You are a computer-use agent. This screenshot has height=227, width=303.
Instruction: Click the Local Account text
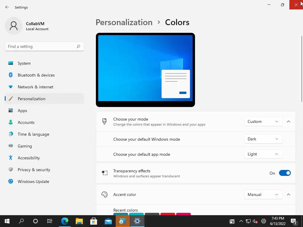37,29
